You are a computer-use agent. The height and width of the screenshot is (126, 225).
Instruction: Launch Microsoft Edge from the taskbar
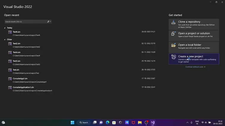pos(108,122)
